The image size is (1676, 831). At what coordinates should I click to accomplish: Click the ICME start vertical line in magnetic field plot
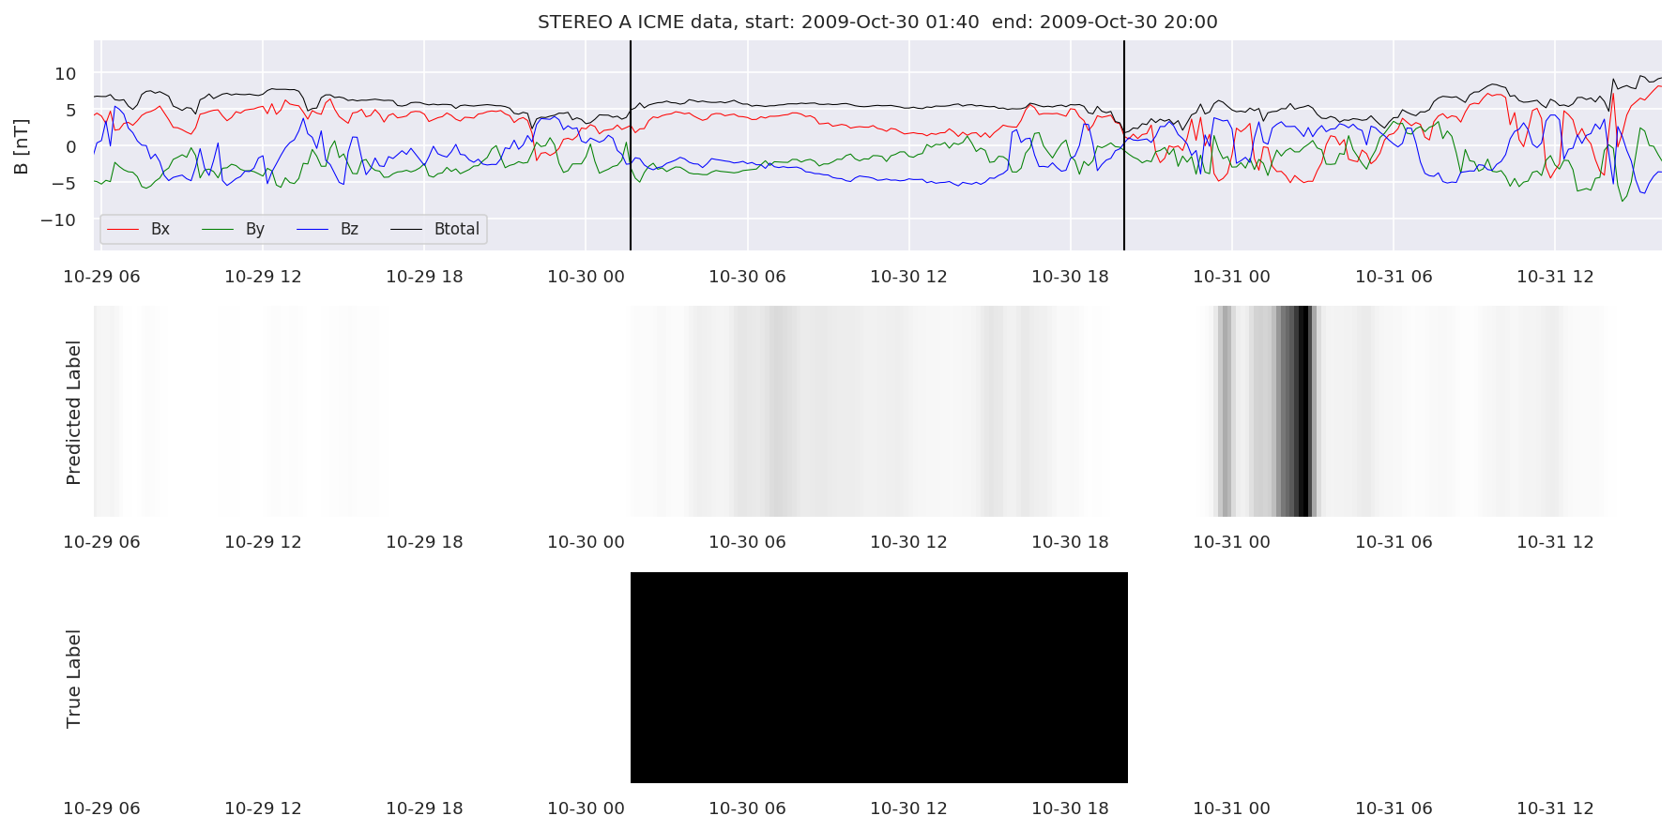pyautogui.click(x=631, y=145)
